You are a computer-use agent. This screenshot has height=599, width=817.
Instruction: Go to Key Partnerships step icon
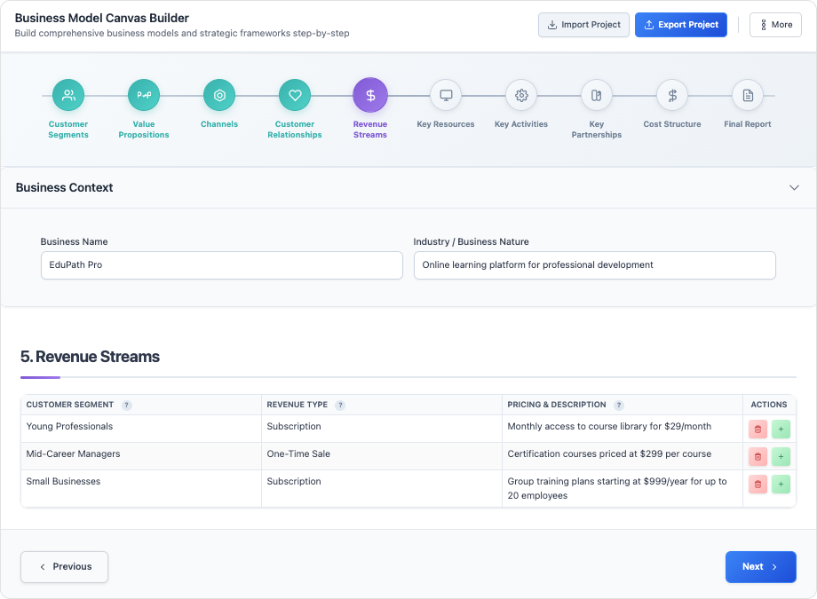(x=597, y=95)
